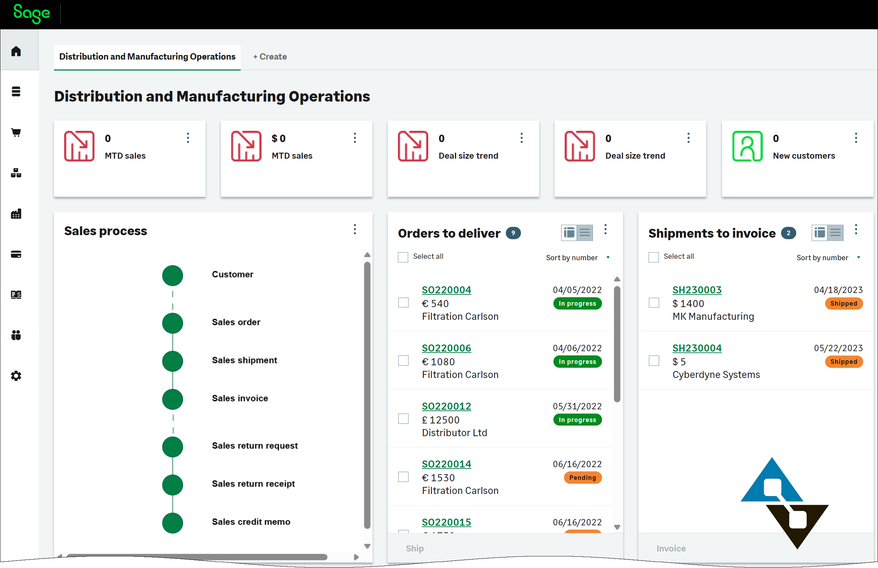Click the $ 0 MTD sales chart icon
This screenshot has width=878, height=568.
246,146
